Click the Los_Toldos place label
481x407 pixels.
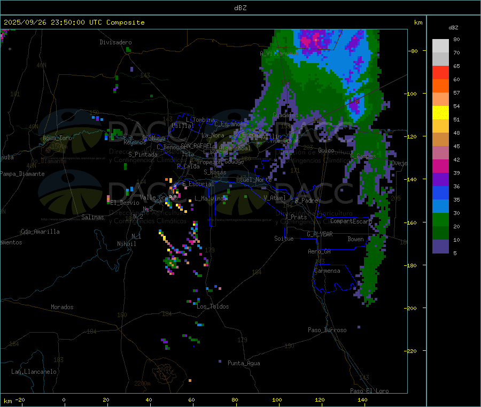point(213,306)
